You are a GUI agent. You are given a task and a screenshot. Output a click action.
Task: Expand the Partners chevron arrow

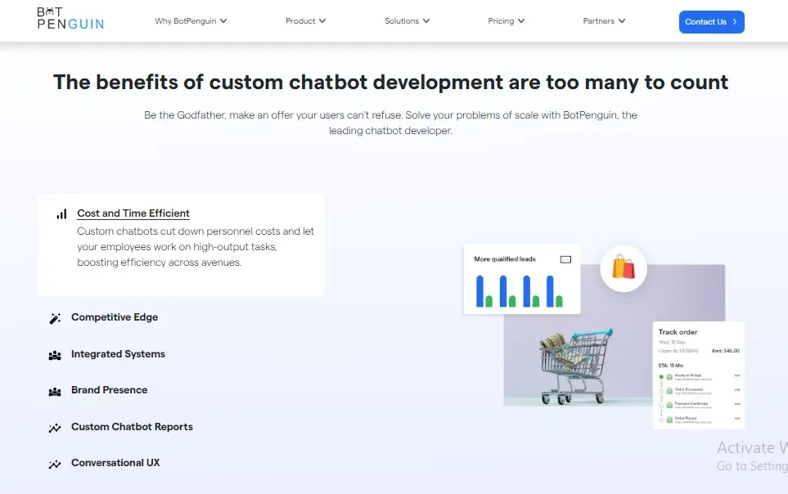click(x=622, y=21)
